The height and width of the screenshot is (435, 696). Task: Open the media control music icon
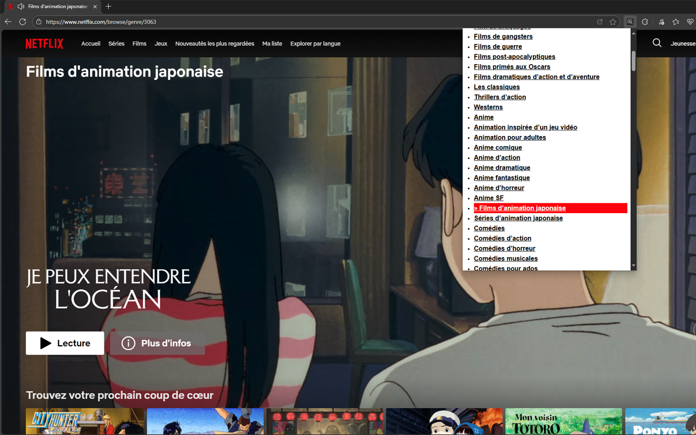pos(661,22)
